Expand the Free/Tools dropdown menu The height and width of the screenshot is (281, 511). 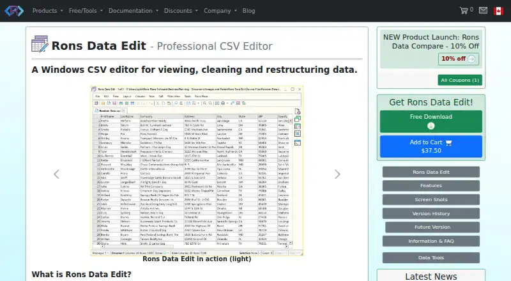pyautogui.click(x=86, y=11)
